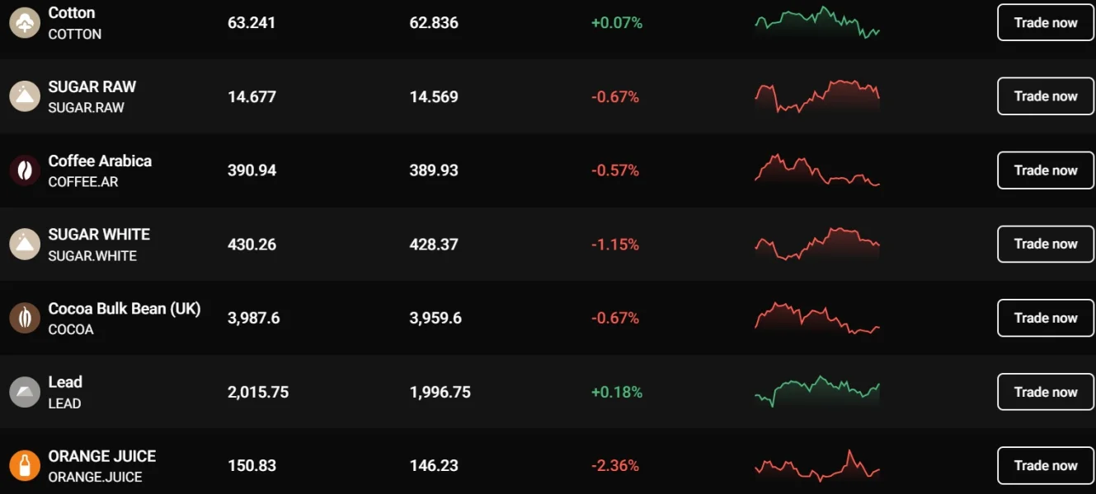Click the SUGAR WHITE -1.15% change value
Image resolution: width=1096 pixels, height=494 pixels.
[615, 245]
